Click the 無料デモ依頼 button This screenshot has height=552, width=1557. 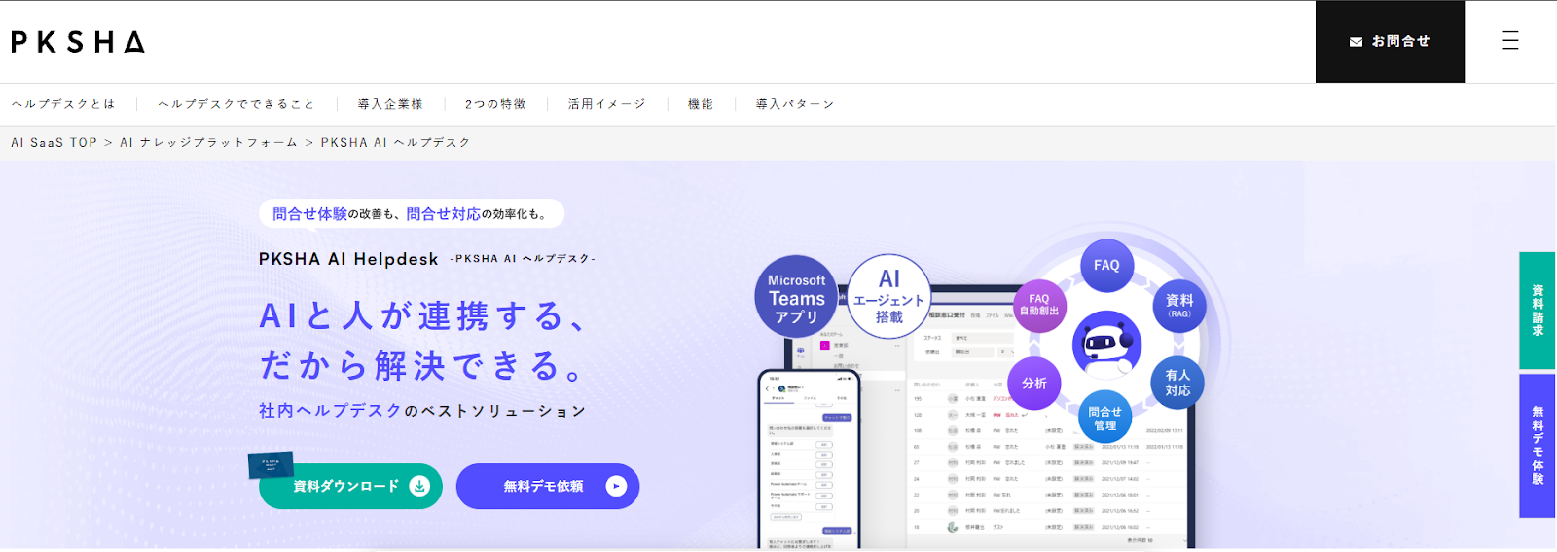(547, 486)
